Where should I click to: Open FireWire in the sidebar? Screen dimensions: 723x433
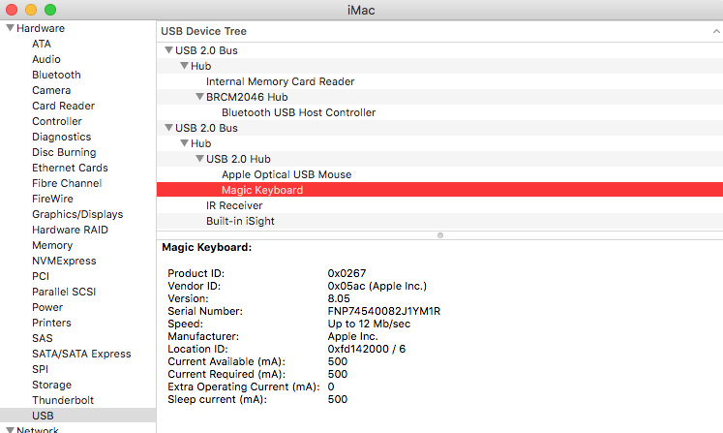52,199
